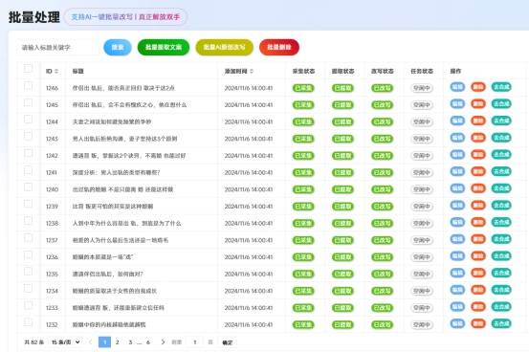Edit row 1235 with its 编辑 button

point(457,273)
